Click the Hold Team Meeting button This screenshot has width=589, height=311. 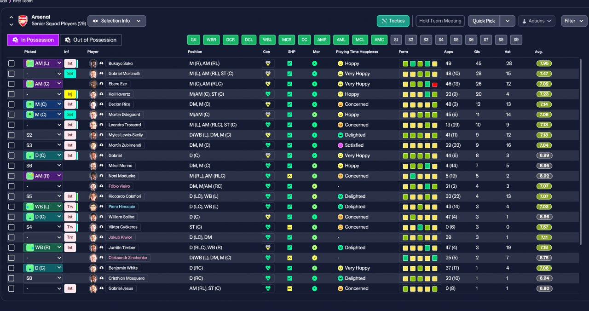[440, 21]
